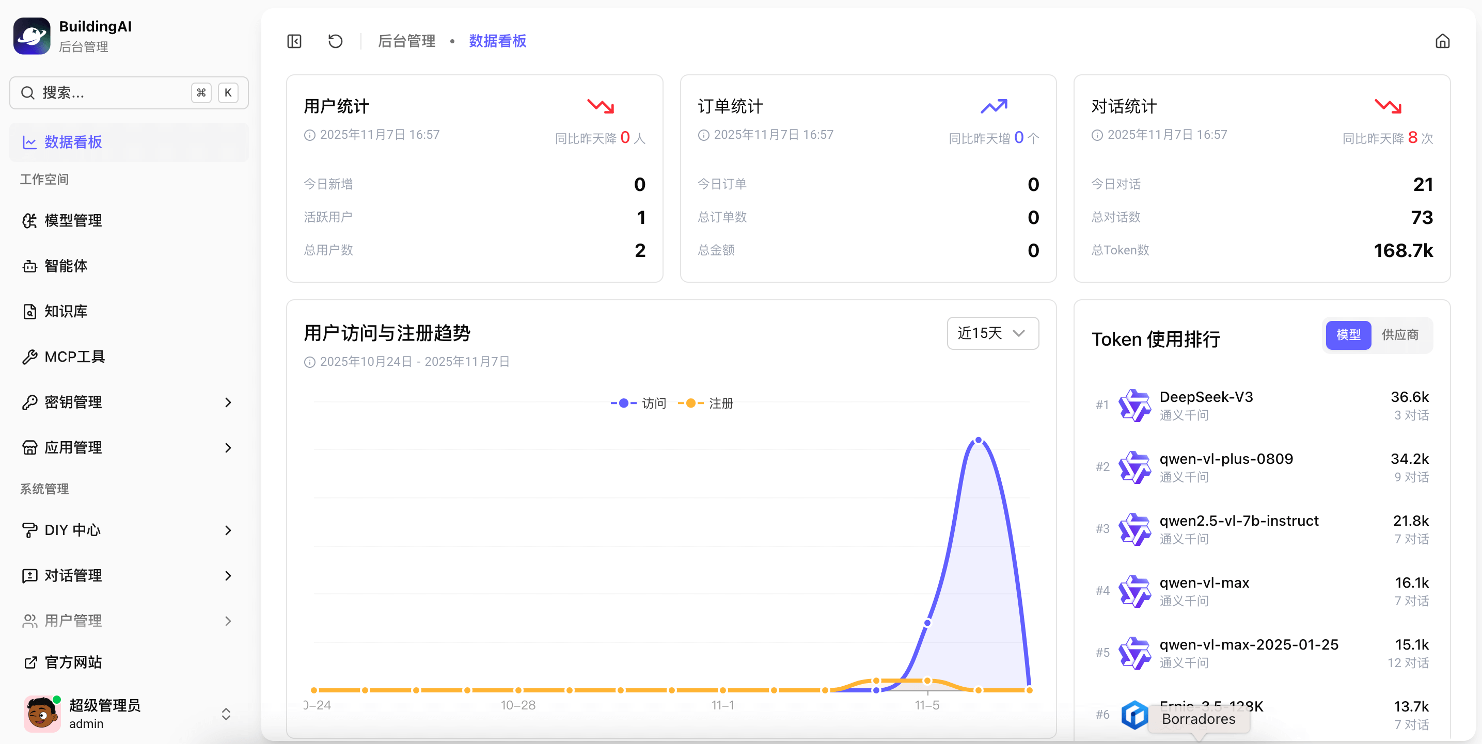Toggle the 注册 series in chart legend

pos(706,403)
